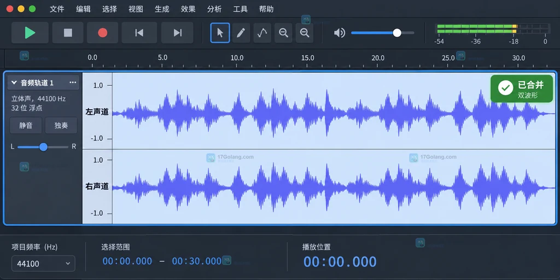Select the Envelope curve tool
Image resolution: width=560 pixels, height=280 pixels.
(x=262, y=33)
